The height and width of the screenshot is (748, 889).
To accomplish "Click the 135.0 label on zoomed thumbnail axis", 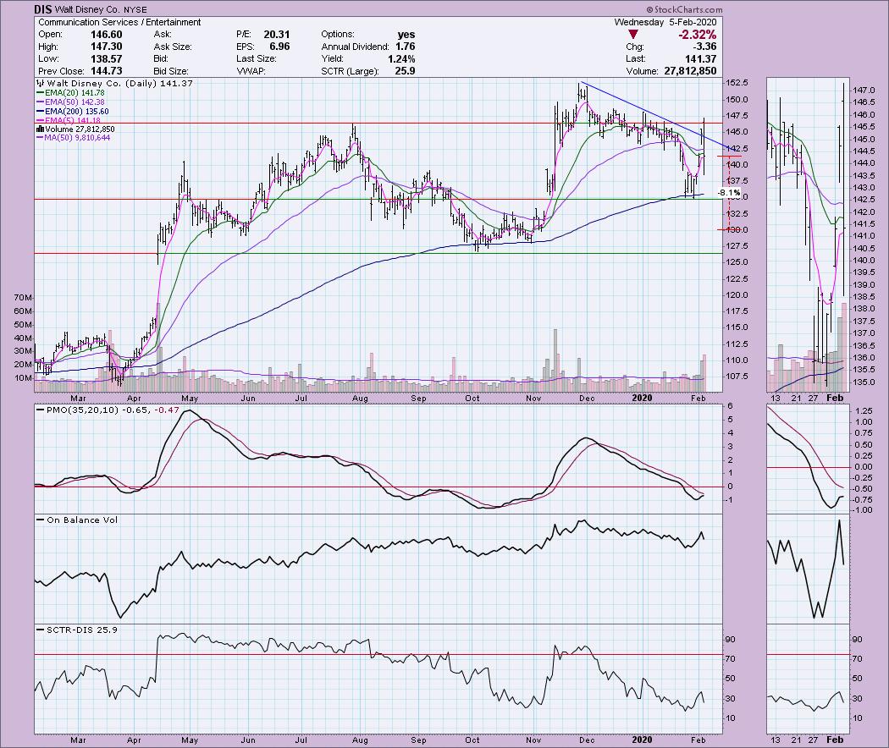I will click(x=864, y=382).
